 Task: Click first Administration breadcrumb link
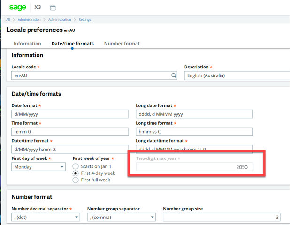pos(29,20)
